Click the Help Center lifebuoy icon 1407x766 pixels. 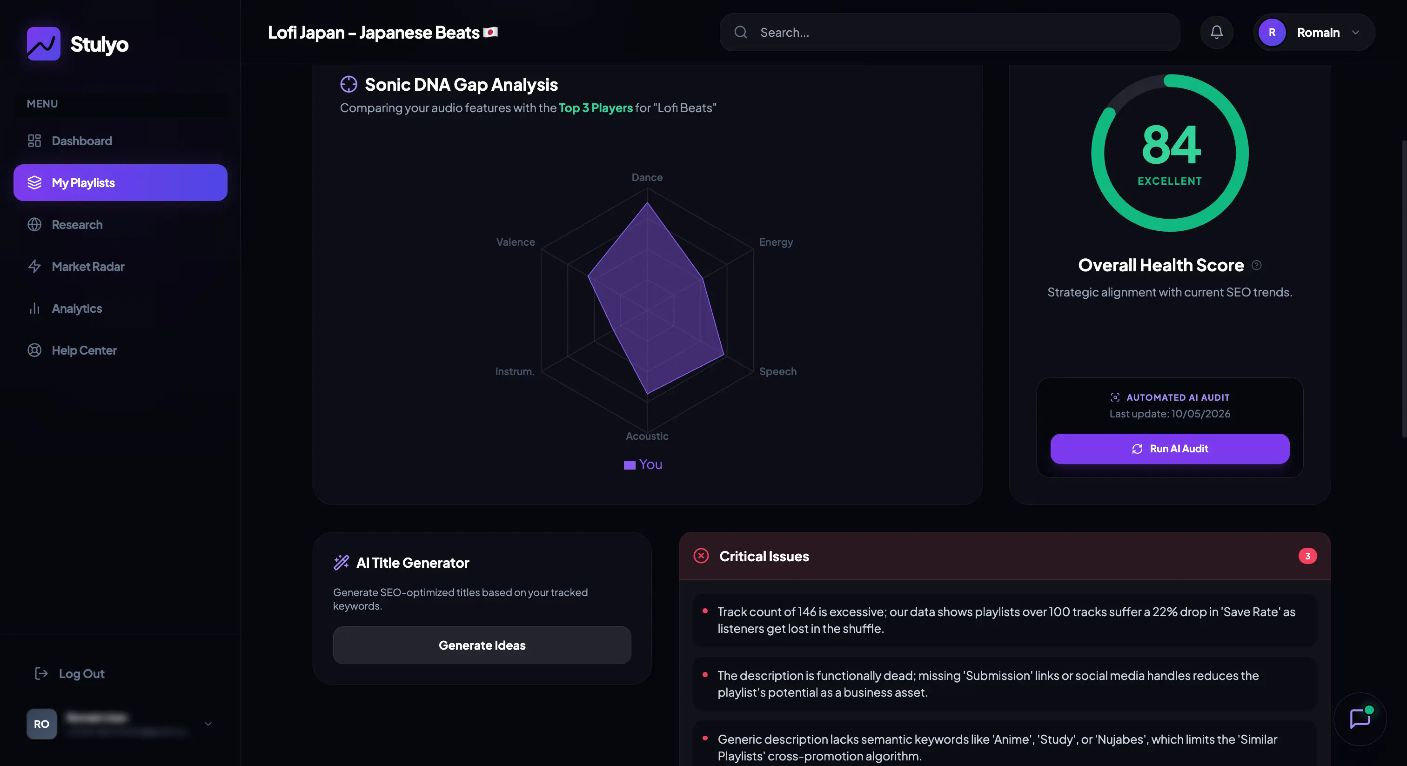click(34, 350)
